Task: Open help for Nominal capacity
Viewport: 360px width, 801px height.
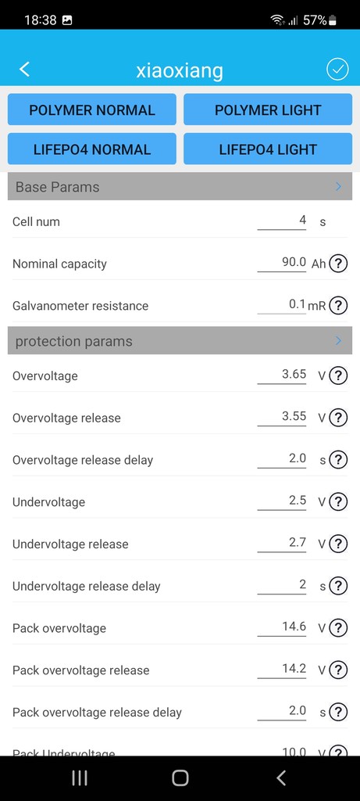Action: pos(338,264)
